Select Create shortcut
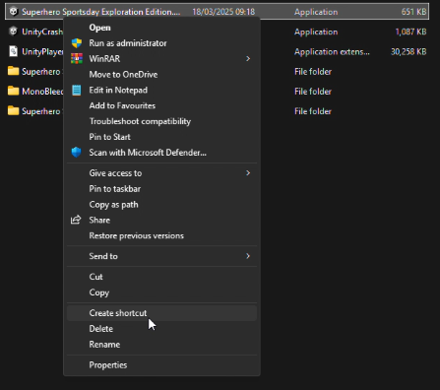The width and height of the screenshot is (440, 390). click(161, 313)
